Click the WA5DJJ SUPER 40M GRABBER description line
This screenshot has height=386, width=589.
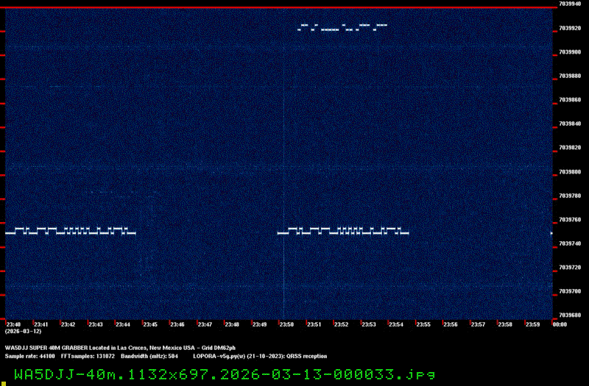coord(120,348)
